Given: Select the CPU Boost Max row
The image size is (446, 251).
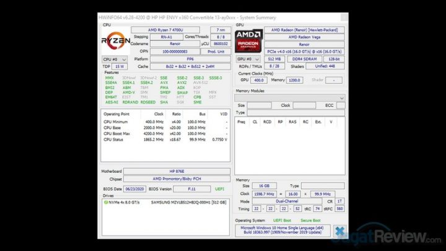Looking at the screenshot, I should pos(165,133).
